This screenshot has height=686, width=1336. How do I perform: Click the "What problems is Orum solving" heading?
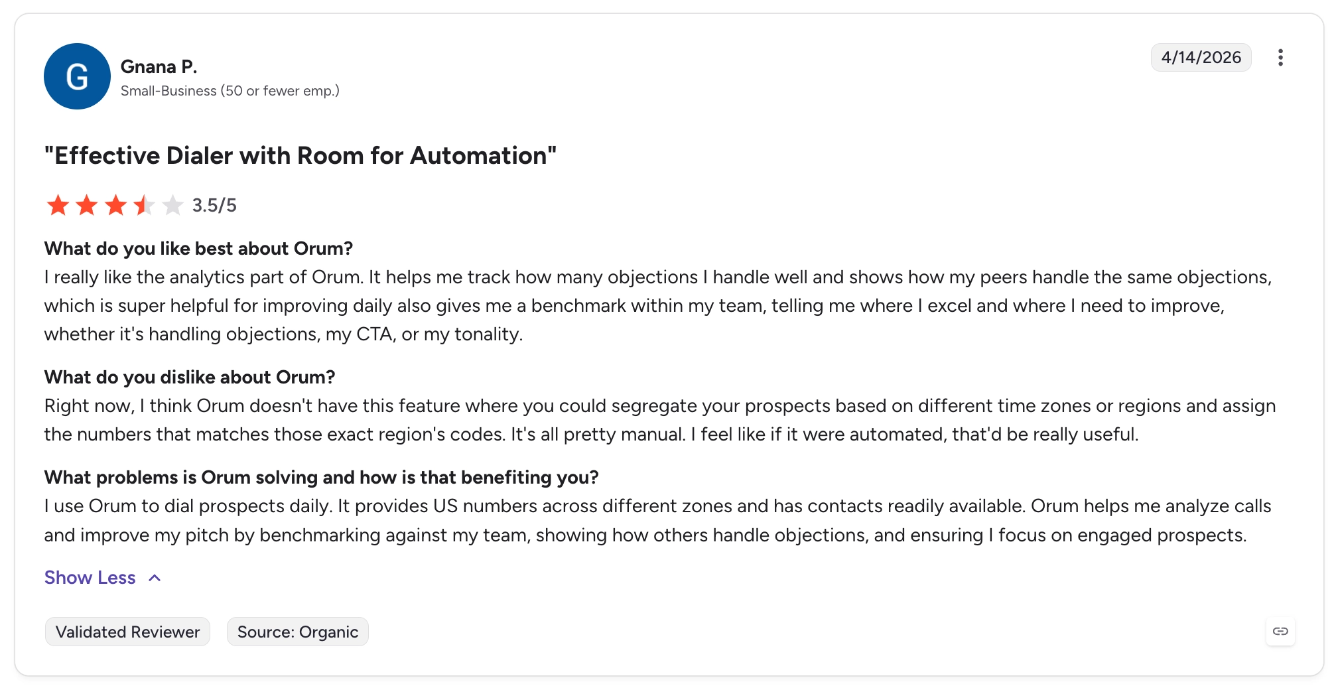click(322, 477)
